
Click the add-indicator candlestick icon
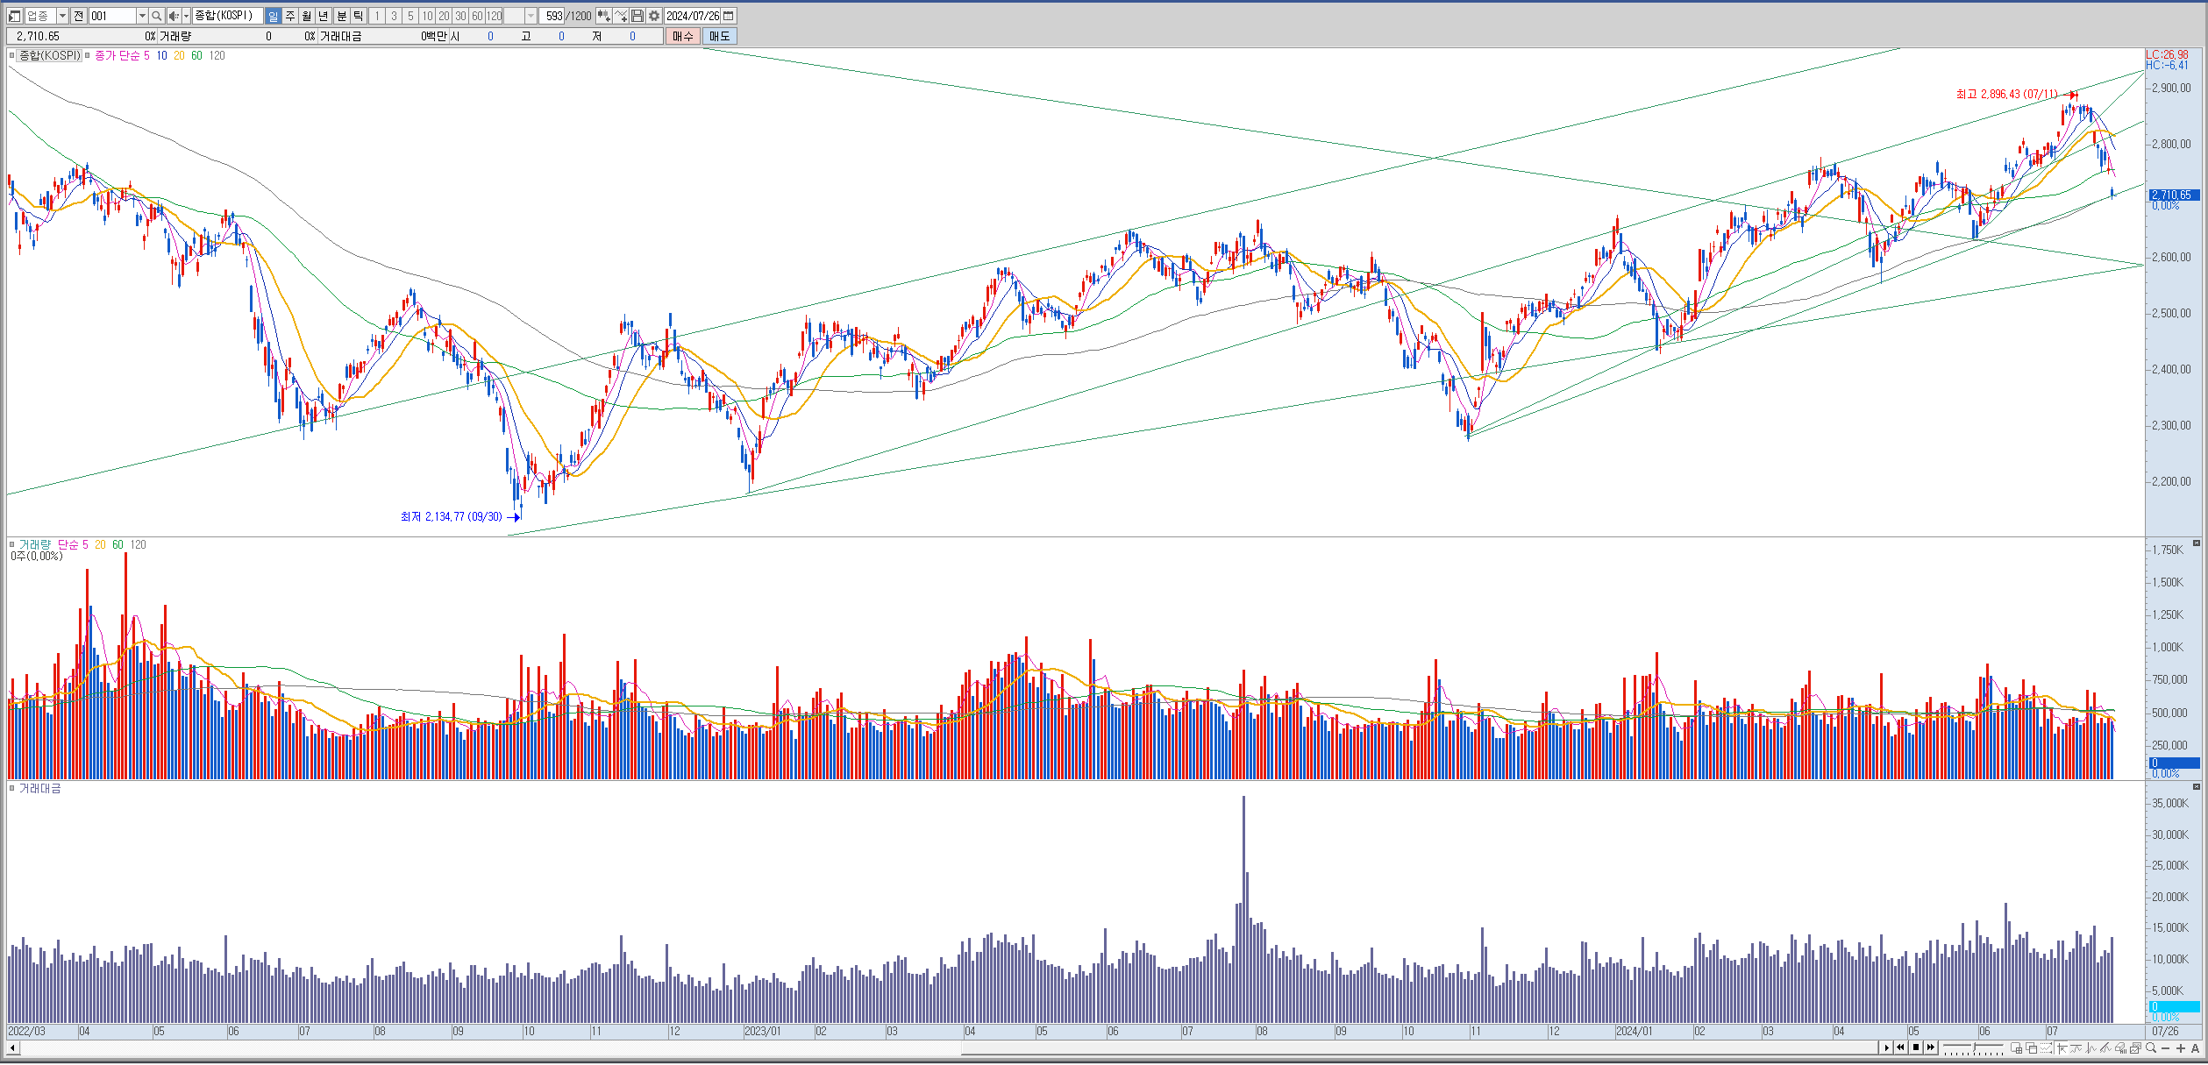click(603, 16)
